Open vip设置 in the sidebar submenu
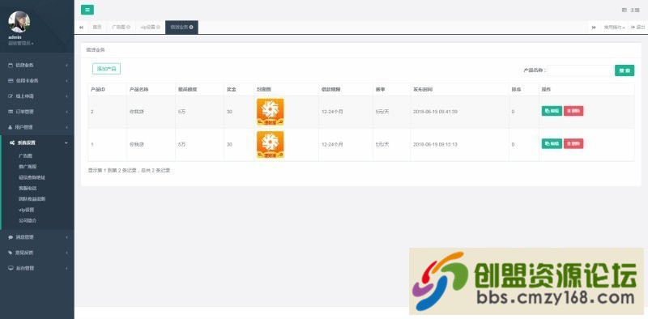This screenshot has height=319, width=648. (x=26, y=210)
